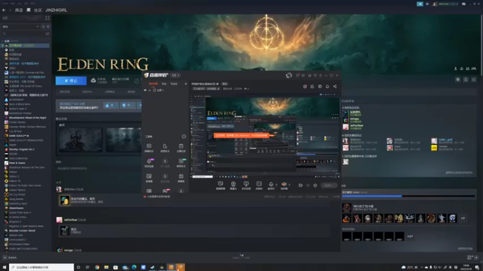Expand the +7 more achievements

[462, 218]
